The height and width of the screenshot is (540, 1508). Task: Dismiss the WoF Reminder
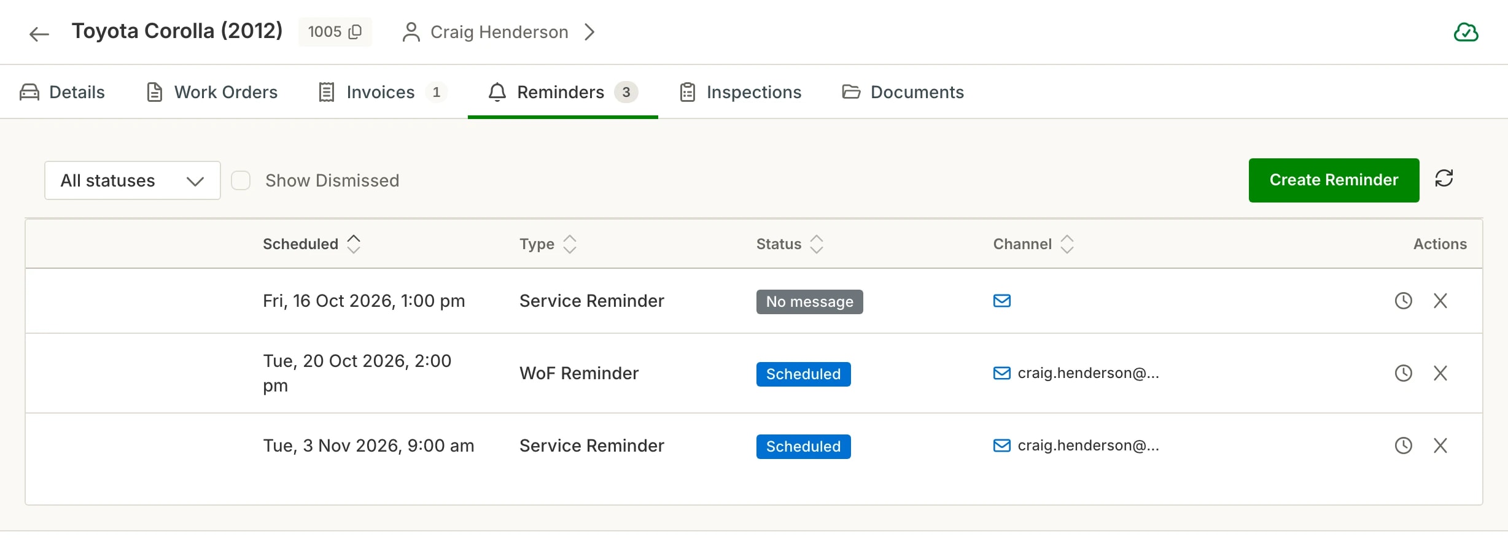tap(1440, 373)
